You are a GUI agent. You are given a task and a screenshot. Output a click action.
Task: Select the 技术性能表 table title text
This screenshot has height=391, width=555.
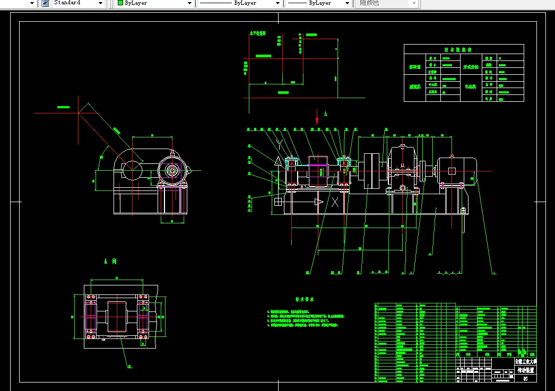pos(458,49)
